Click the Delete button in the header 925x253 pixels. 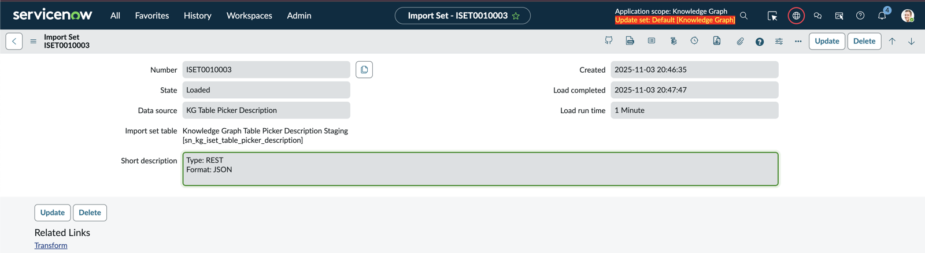point(864,41)
